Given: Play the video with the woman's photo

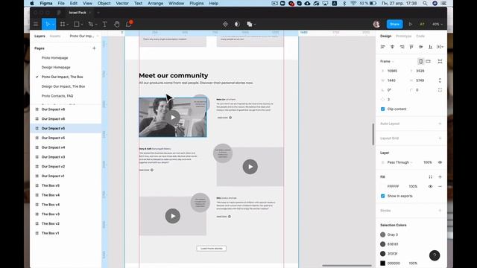Looking at the screenshot, I should 173,118.
